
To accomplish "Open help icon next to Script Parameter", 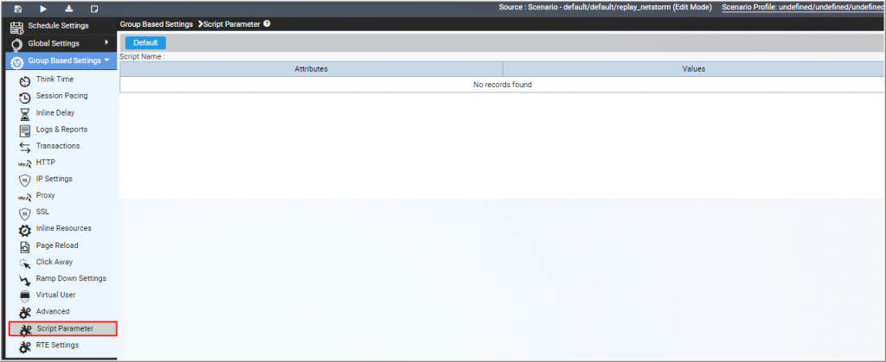I will pyautogui.click(x=266, y=24).
